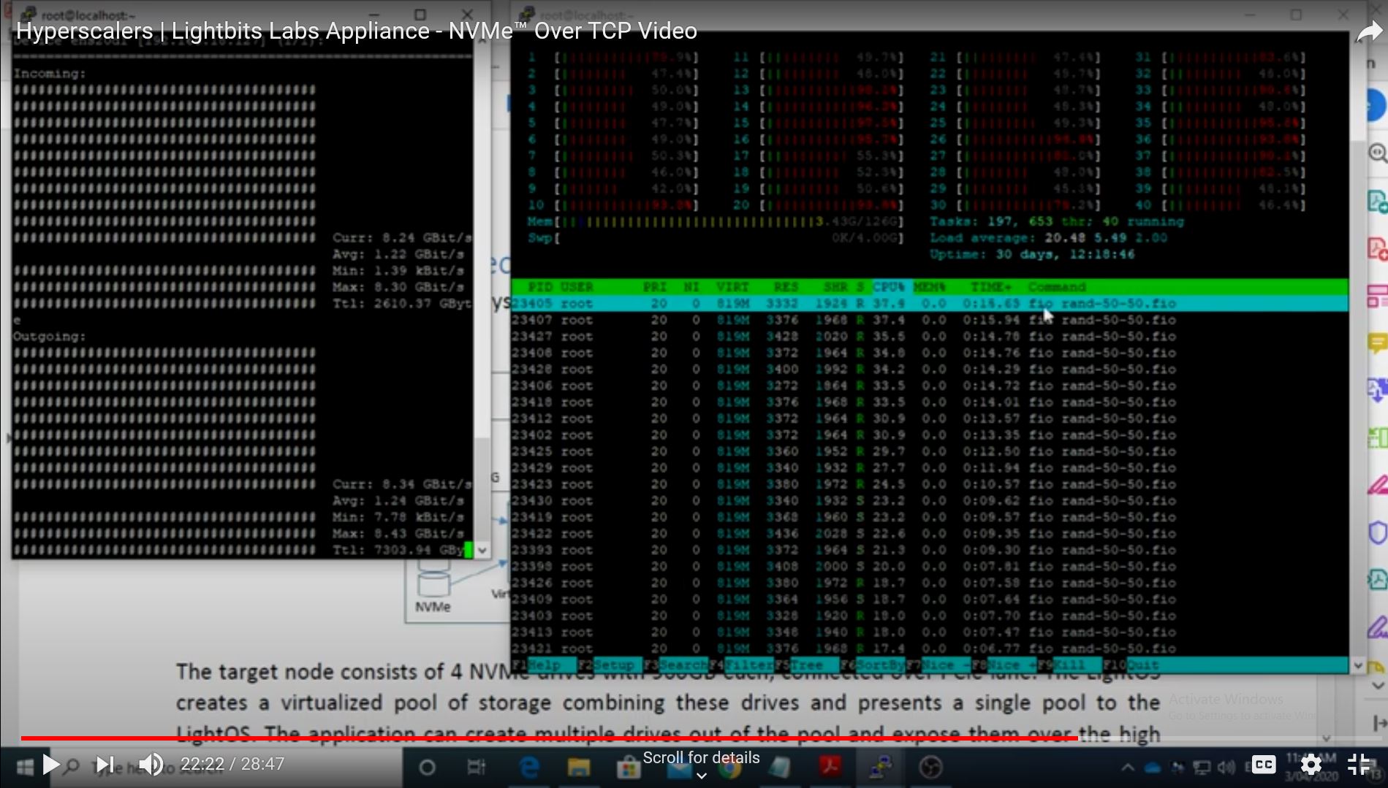
Task: Click the network tray icon
Action: [1202, 768]
